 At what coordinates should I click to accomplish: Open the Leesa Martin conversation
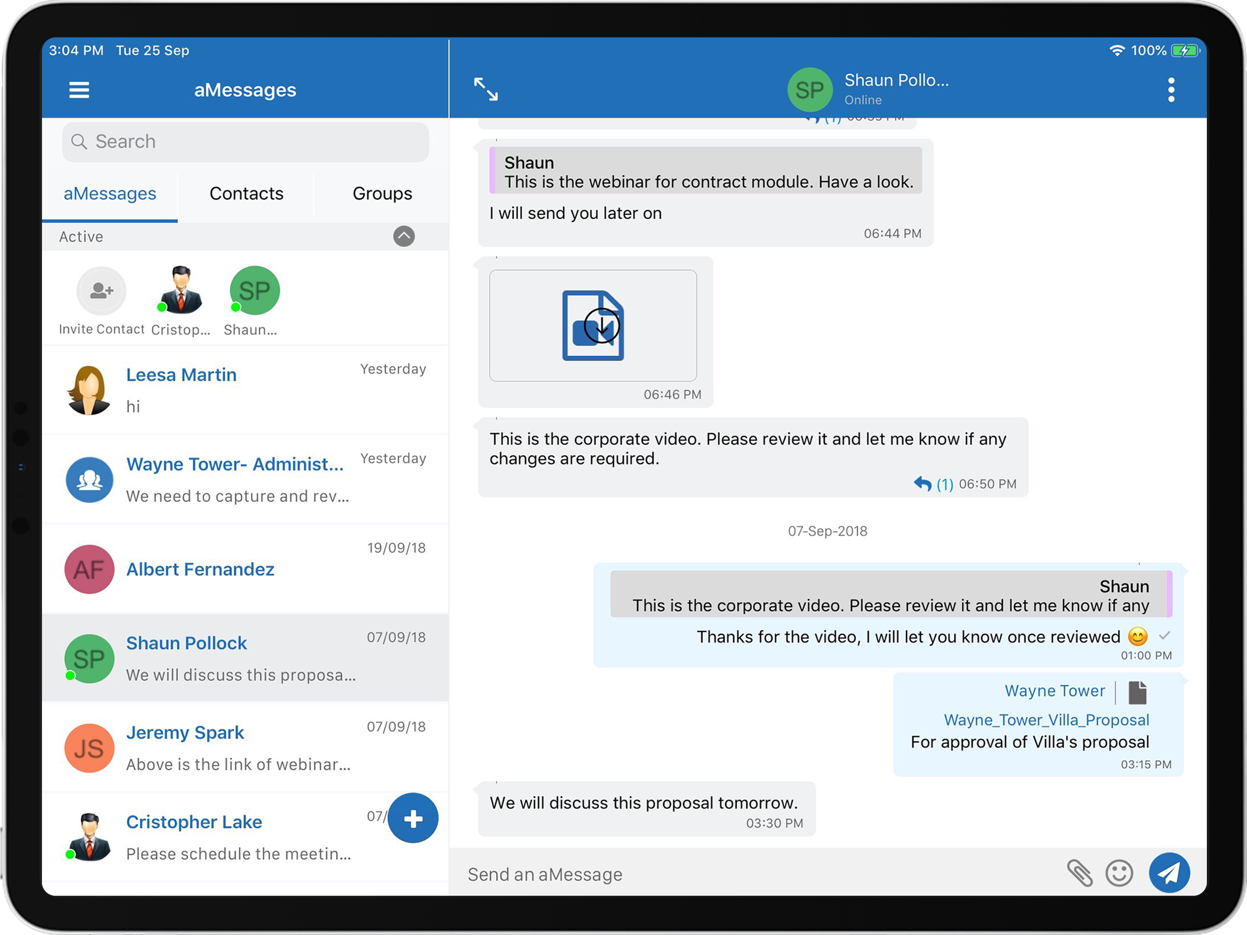click(x=245, y=390)
